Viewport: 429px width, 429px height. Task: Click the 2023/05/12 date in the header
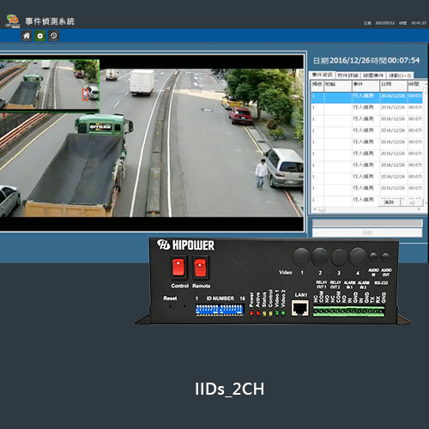385,23
